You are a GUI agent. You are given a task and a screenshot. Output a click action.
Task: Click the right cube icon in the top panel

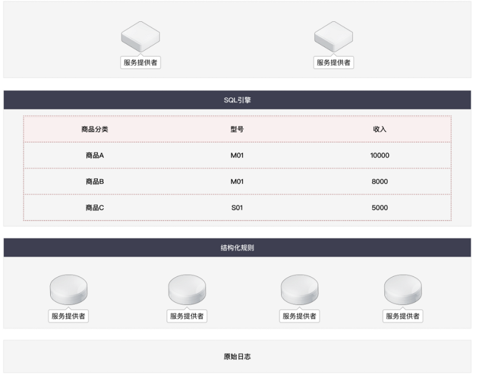[x=333, y=37]
